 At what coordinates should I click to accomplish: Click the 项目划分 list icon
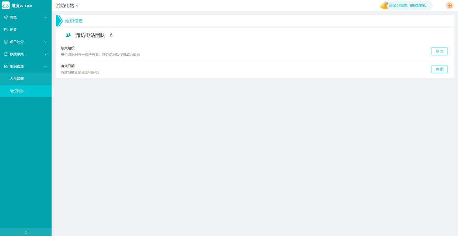(6, 42)
